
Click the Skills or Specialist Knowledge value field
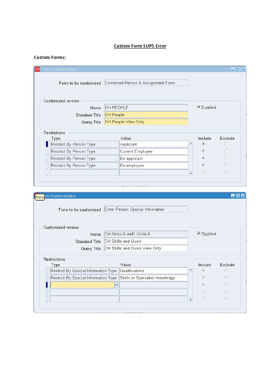coord(153,278)
